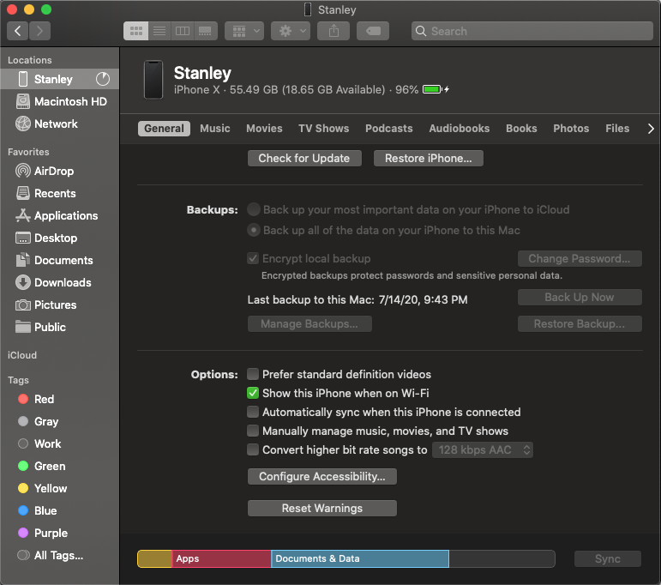Screen dimensions: 661x585
Task: Click Change Password button
Action: click(x=580, y=258)
